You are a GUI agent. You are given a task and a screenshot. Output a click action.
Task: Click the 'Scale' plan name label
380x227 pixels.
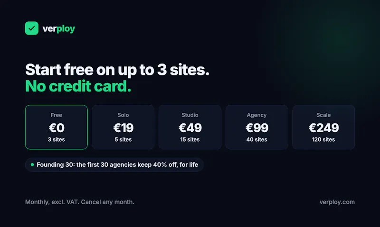(323, 115)
